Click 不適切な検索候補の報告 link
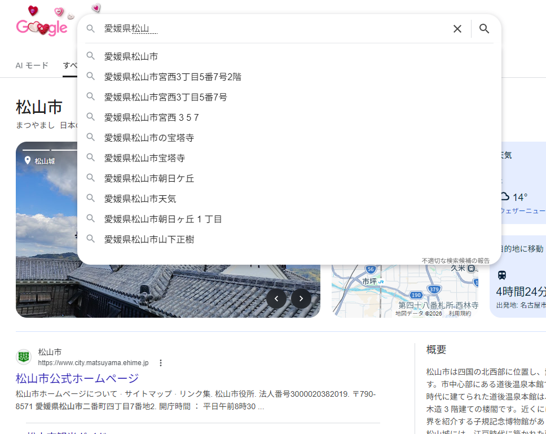The image size is (546, 434). (x=456, y=261)
